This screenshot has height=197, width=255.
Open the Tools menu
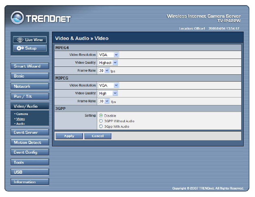tap(30, 162)
